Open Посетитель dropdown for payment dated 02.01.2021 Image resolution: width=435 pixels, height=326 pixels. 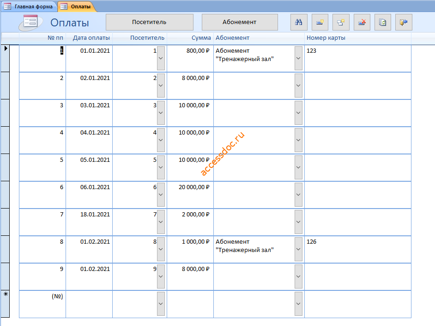click(x=161, y=86)
